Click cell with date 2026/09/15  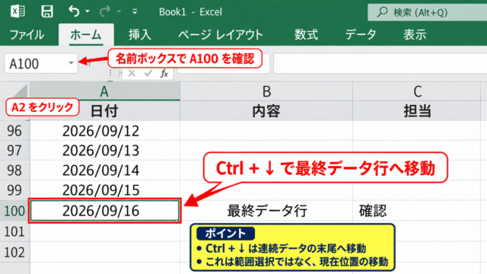(x=105, y=190)
